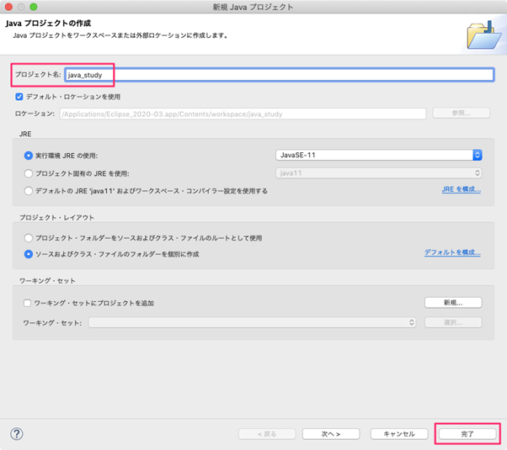Click the 新規... working set button
Image resolution: width=507 pixels, height=450 pixels.
453,303
